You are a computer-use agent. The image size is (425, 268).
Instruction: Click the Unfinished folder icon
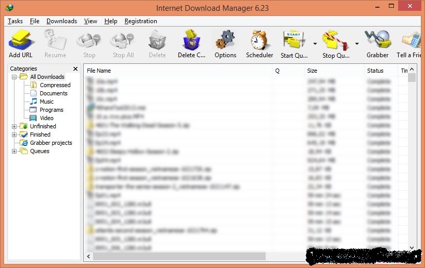point(24,126)
